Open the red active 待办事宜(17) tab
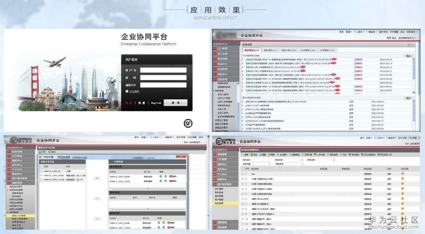The image size is (425, 234). (251, 50)
